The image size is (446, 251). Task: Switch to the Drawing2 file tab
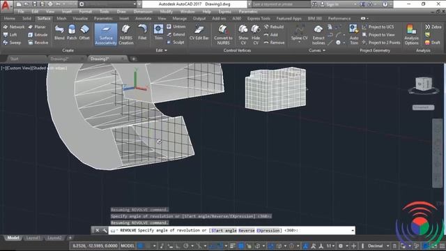tap(59, 59)
